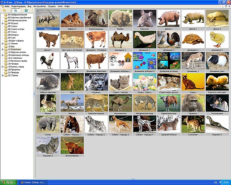Open the Окно menu

[60, 7]
